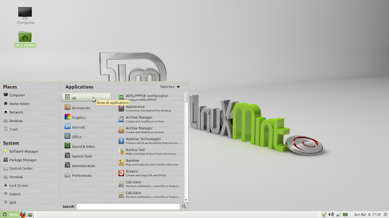Click the scrollbar down arrow
The height and width of the screenshot is (218, 389).
point(186,200)
